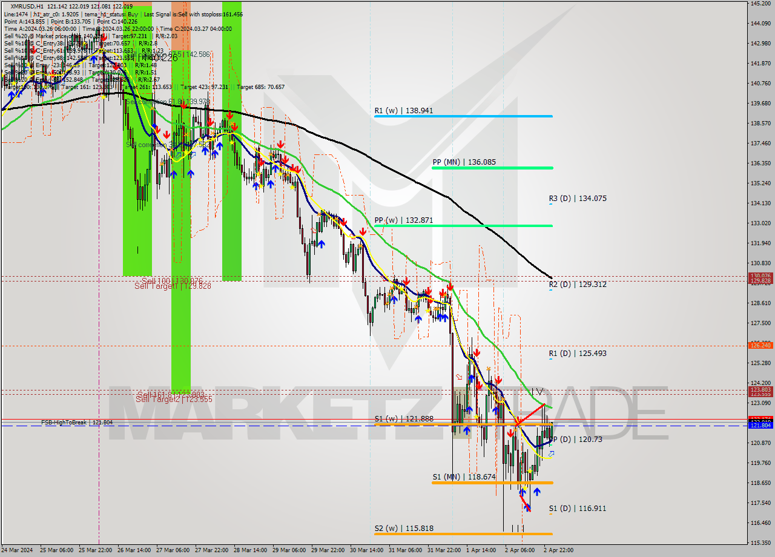Select the S1 (D) | 116.911 label

click(578, 509)
